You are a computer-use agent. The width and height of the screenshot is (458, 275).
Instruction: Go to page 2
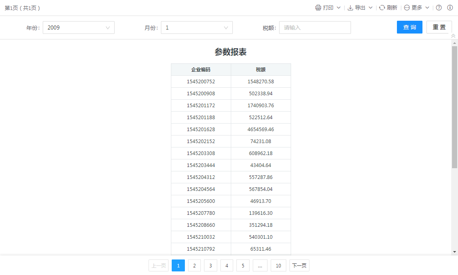(x=194, y=265)
